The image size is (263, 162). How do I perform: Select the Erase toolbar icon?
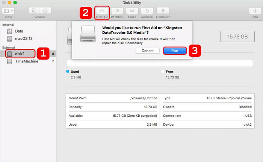pos(131,11)
